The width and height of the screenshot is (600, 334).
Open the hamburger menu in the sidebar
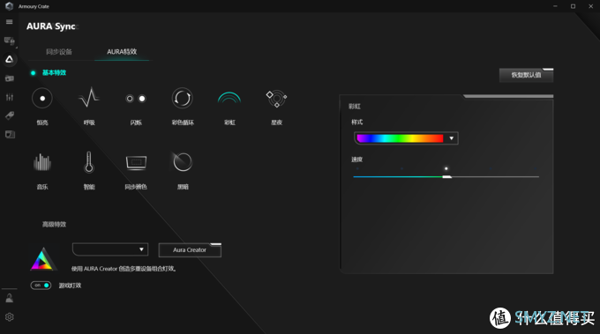click(x=9, y=22)
